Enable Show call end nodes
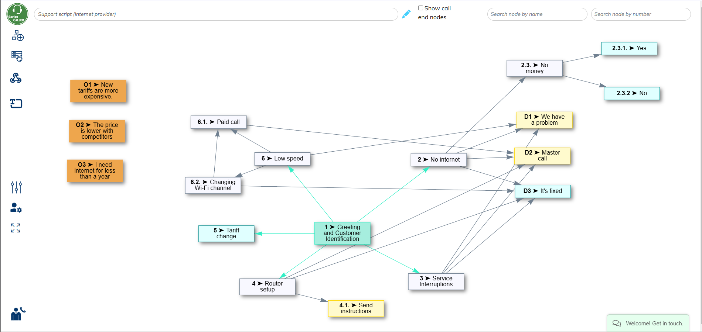Image resolution: width=702 pixels, height=332 pixels. (420, 7)
